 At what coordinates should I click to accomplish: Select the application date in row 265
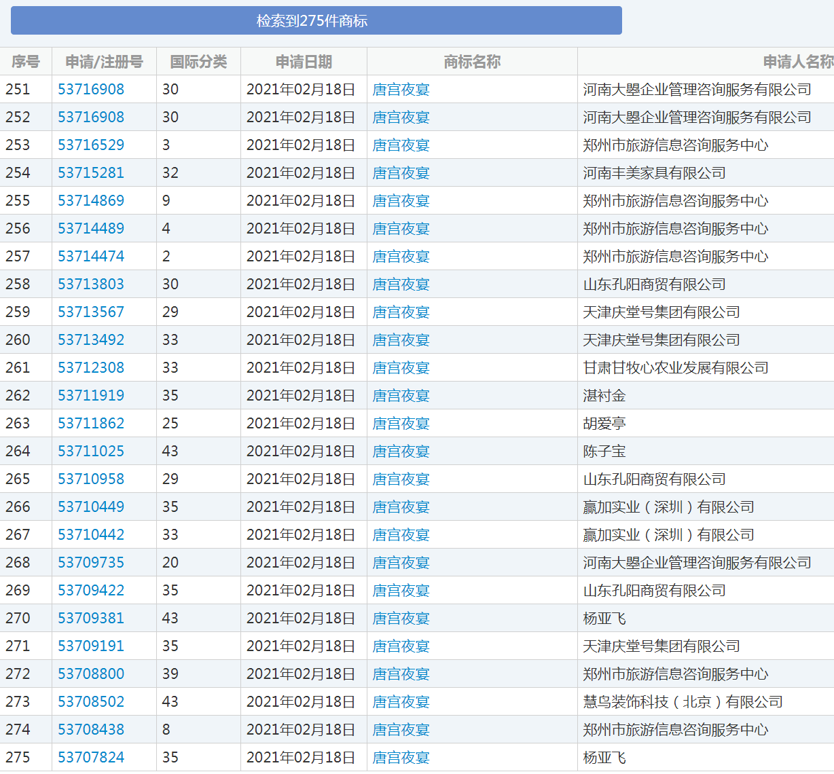pyautogui.click(x=301, y=479)
